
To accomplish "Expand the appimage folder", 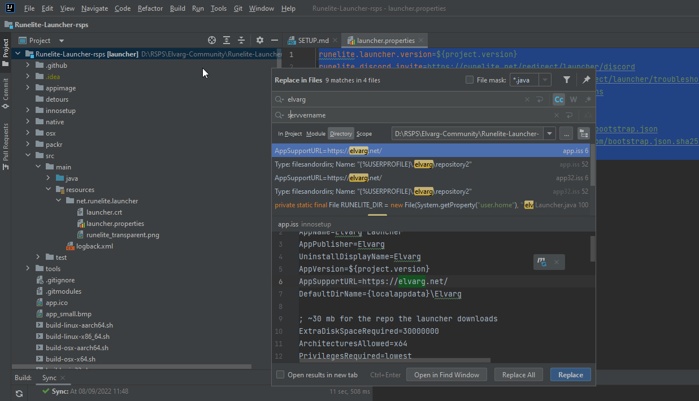I will click(28, 88).
